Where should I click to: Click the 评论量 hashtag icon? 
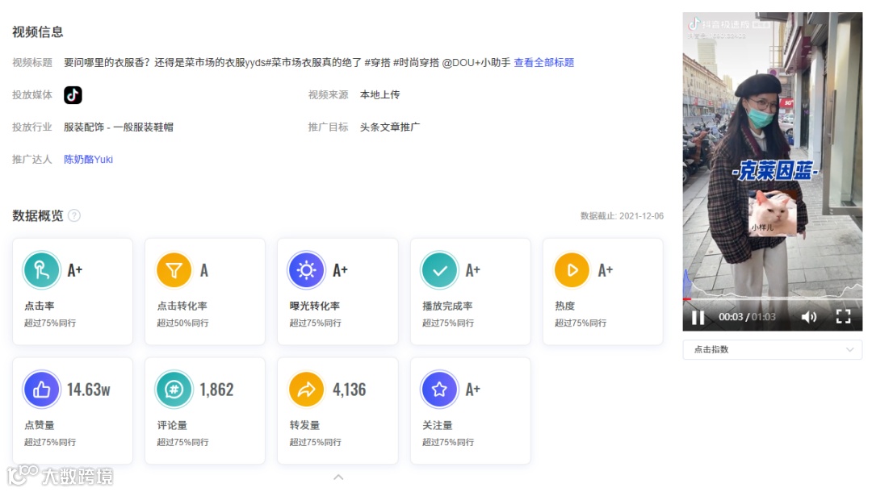coord(174,389)
